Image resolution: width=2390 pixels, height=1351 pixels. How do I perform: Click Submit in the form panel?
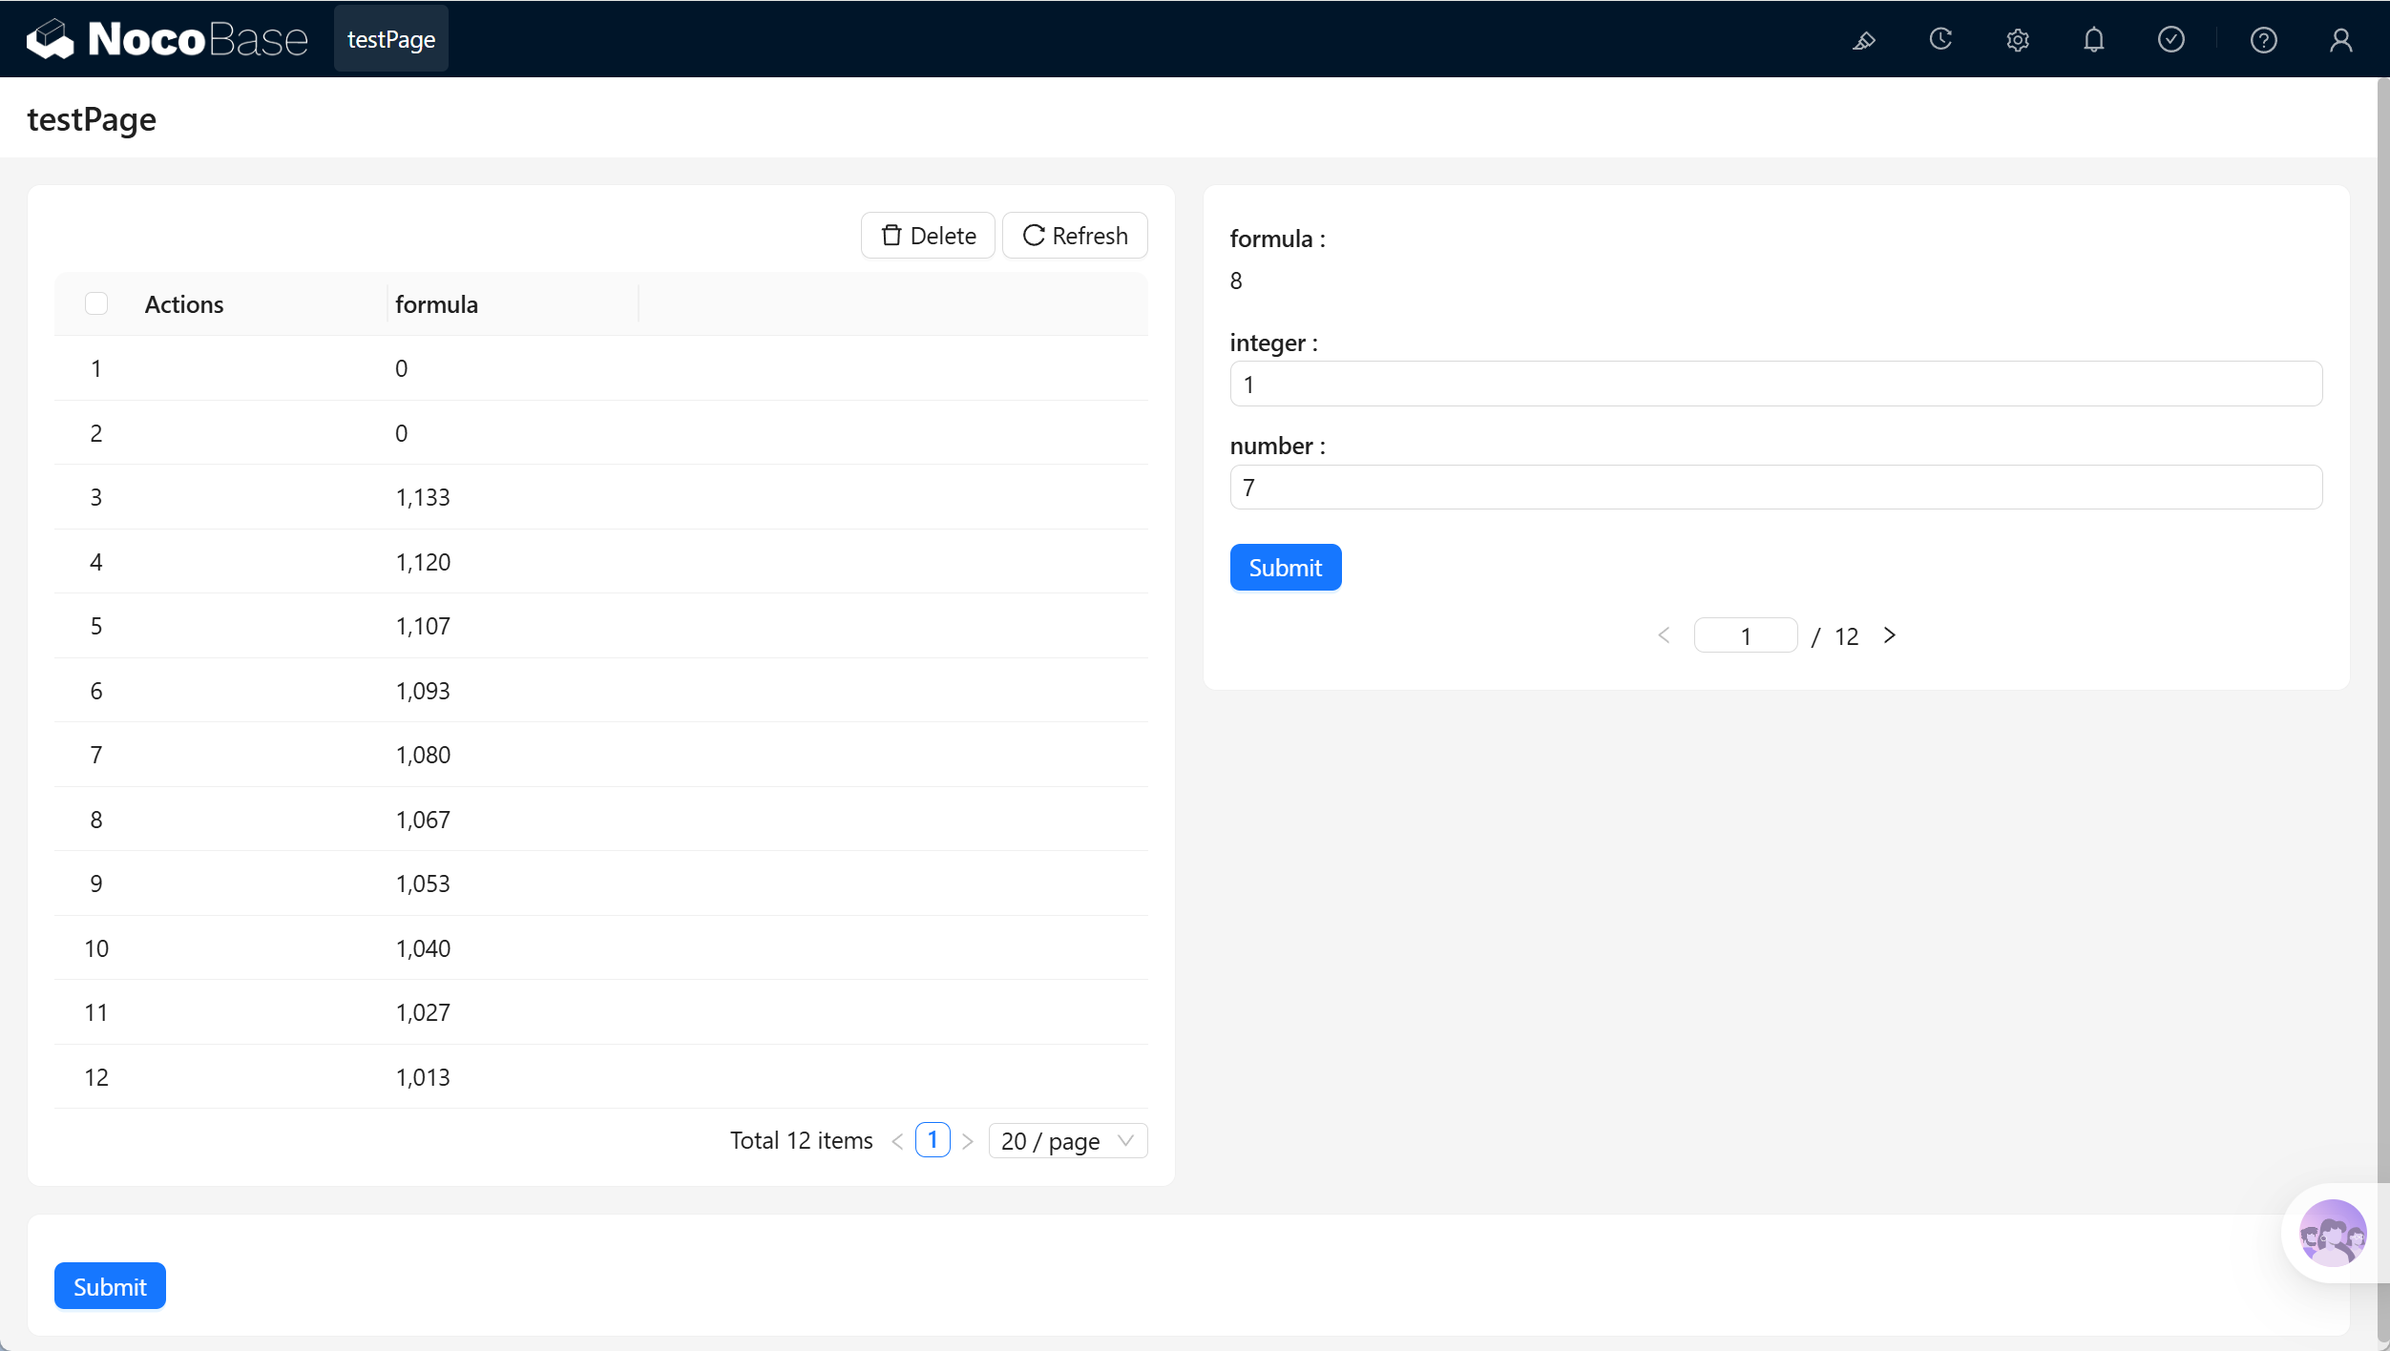coord(1286,568)
